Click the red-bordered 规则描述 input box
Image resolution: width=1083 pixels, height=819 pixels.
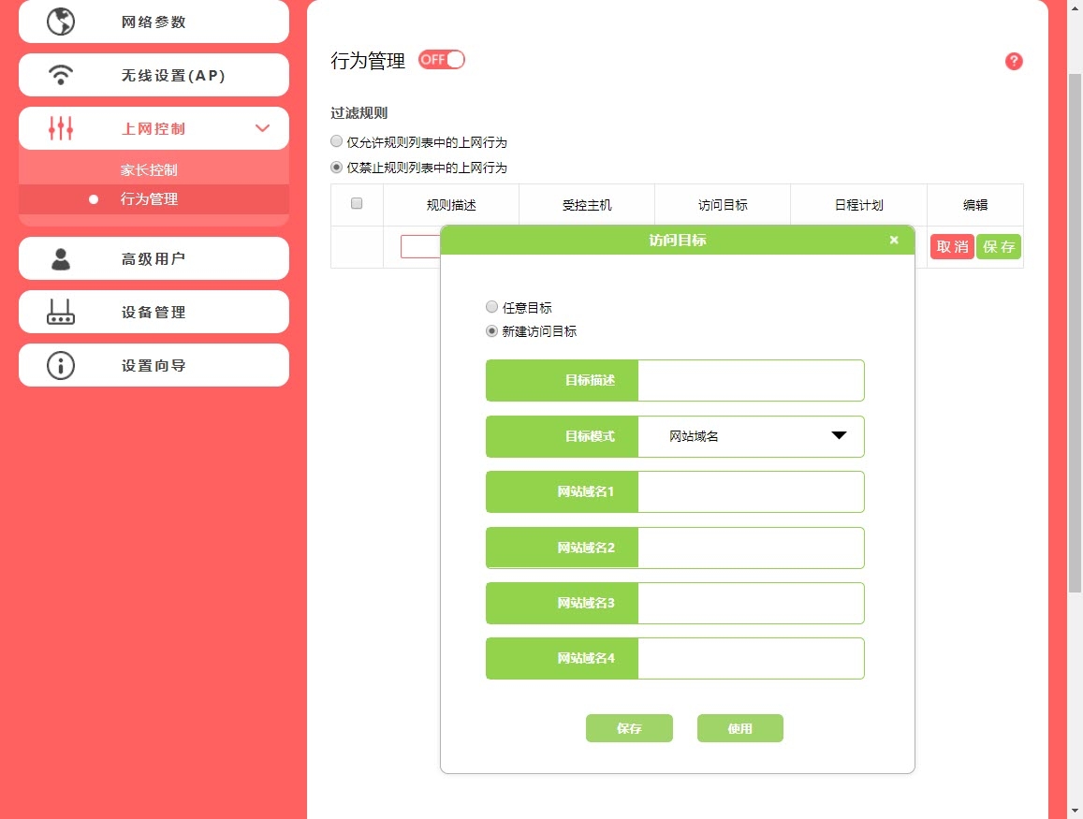click(420, 246)
